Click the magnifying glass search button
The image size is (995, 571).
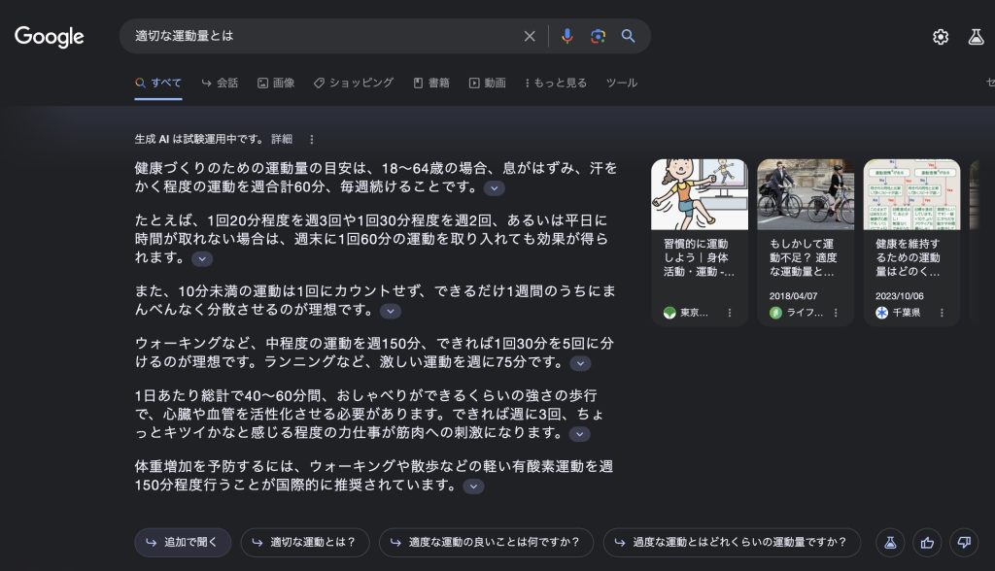tap(629, 36)
